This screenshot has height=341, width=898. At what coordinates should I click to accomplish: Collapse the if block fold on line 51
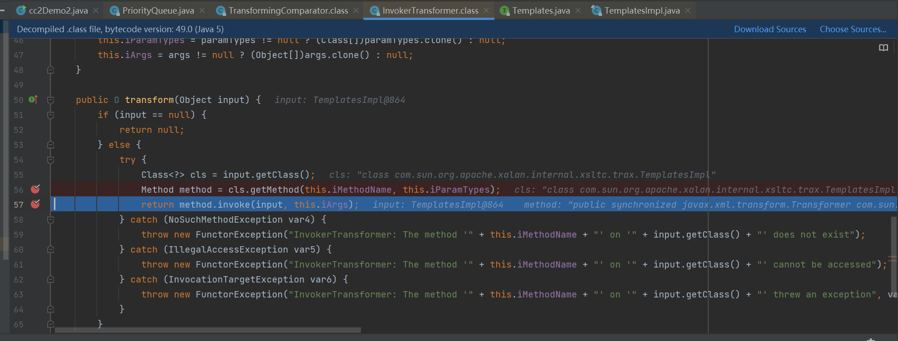coord(51,115)
